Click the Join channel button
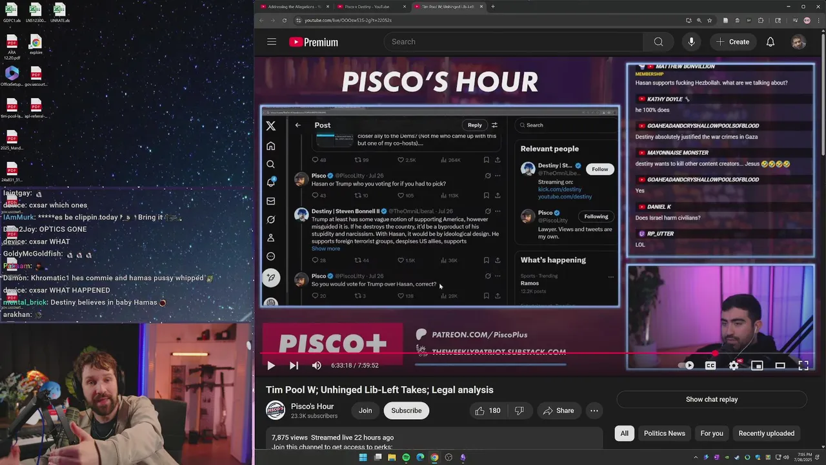 [365, 411]
